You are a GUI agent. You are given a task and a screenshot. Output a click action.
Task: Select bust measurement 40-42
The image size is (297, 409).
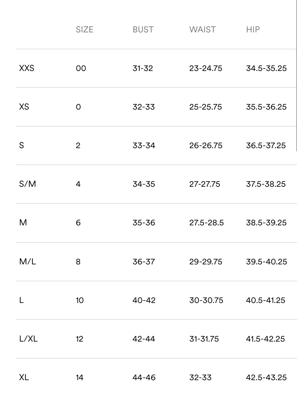click(x=144, y=300)
